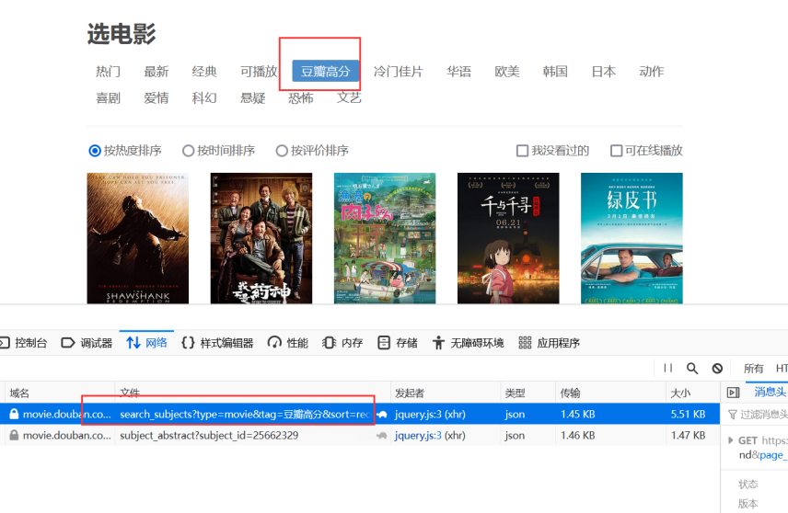The width and height of the screenshot is (788, 513).
Task: Sort by the 传输 column header
Action: coord(610,393)
